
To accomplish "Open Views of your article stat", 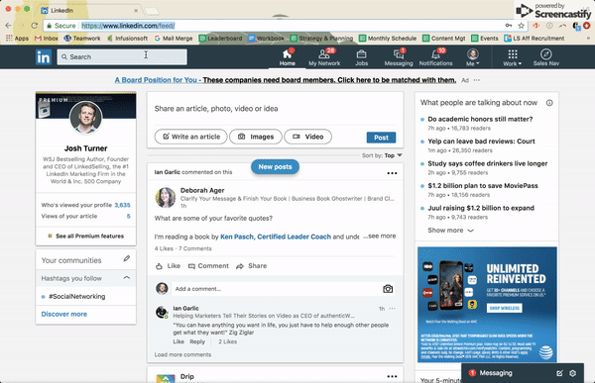I will (x=85, y=217).
